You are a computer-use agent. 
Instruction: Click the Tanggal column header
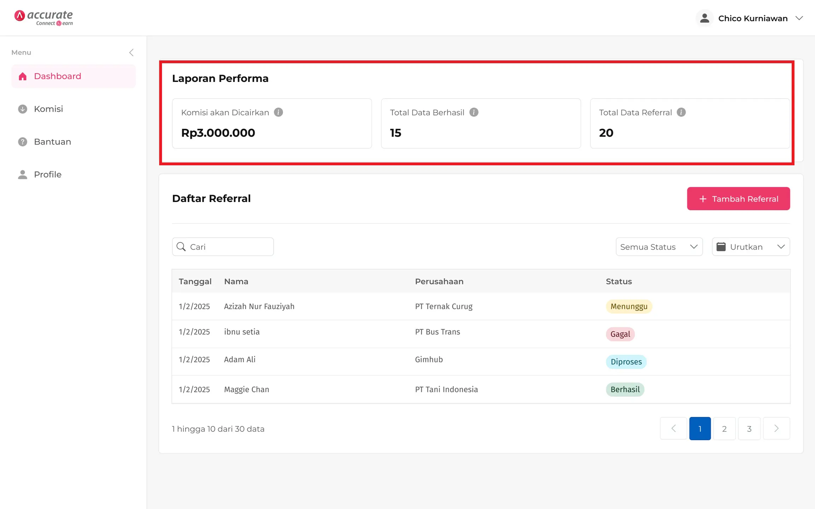tap(195, 282)
